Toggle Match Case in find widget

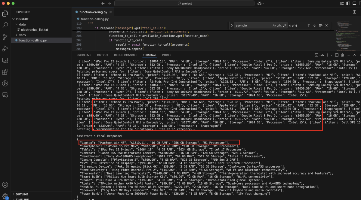click(x=274, y=26)
